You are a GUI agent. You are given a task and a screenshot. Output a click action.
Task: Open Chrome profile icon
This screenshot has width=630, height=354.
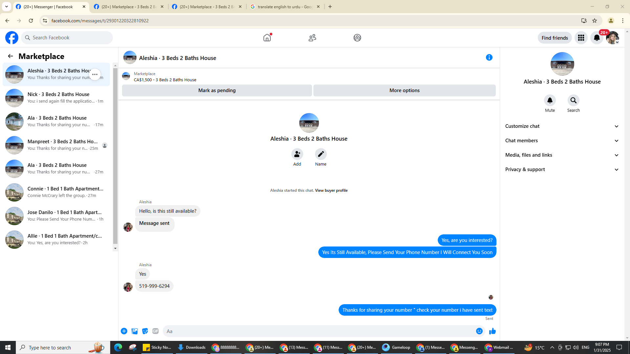coord(611,21)
